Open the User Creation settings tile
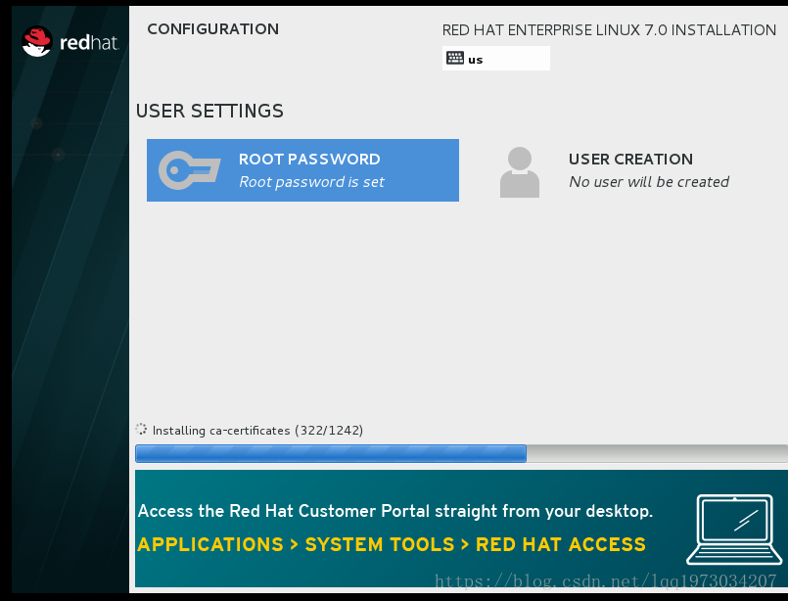 pos(615,171)
